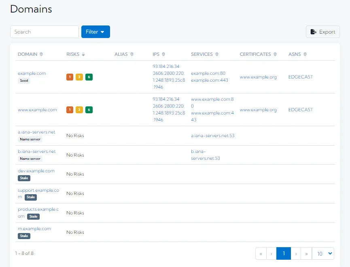The width and height of the screenshot is (350, 267).
Task: Open a.iana-servers.net domain details
Action: point(36,132)
